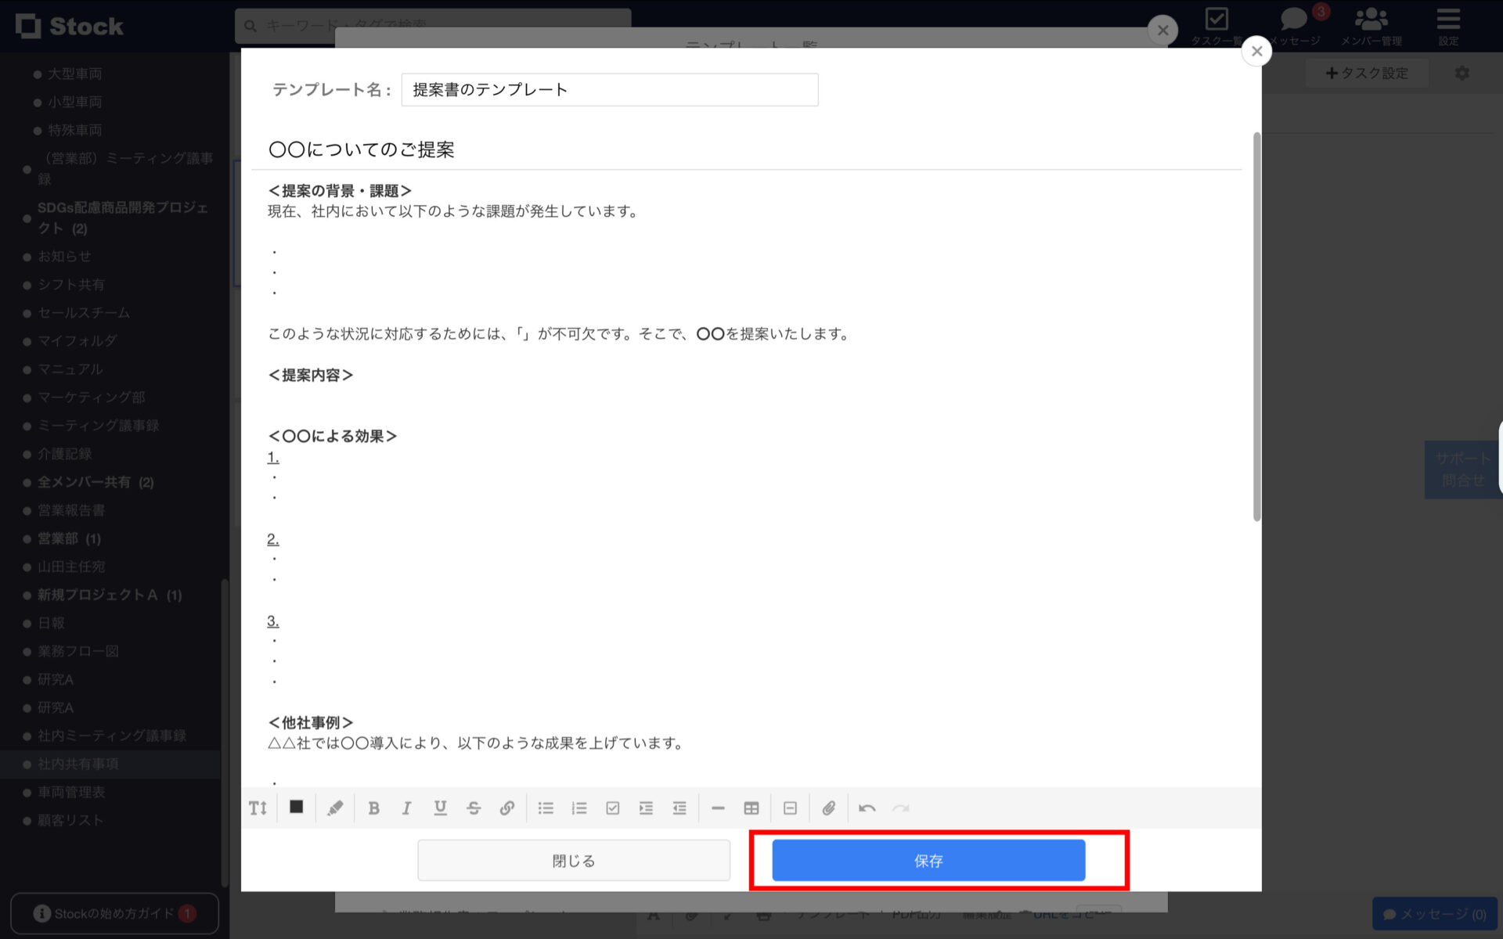Attach a file using the paperclip icon
This screenshot has height=939, width=1503.
click(830, 808)
